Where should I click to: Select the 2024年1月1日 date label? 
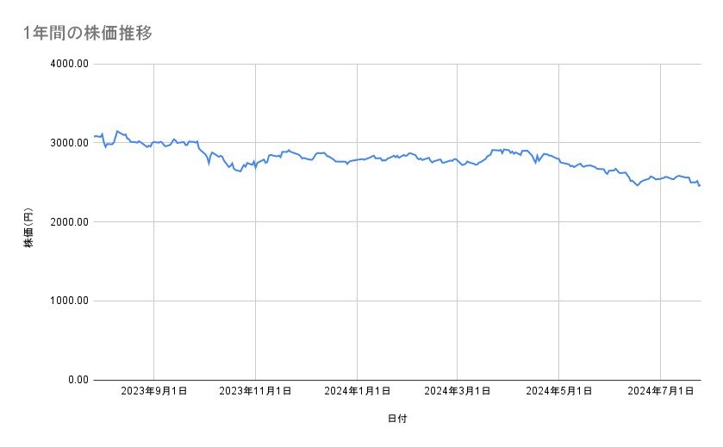(357, 392)
